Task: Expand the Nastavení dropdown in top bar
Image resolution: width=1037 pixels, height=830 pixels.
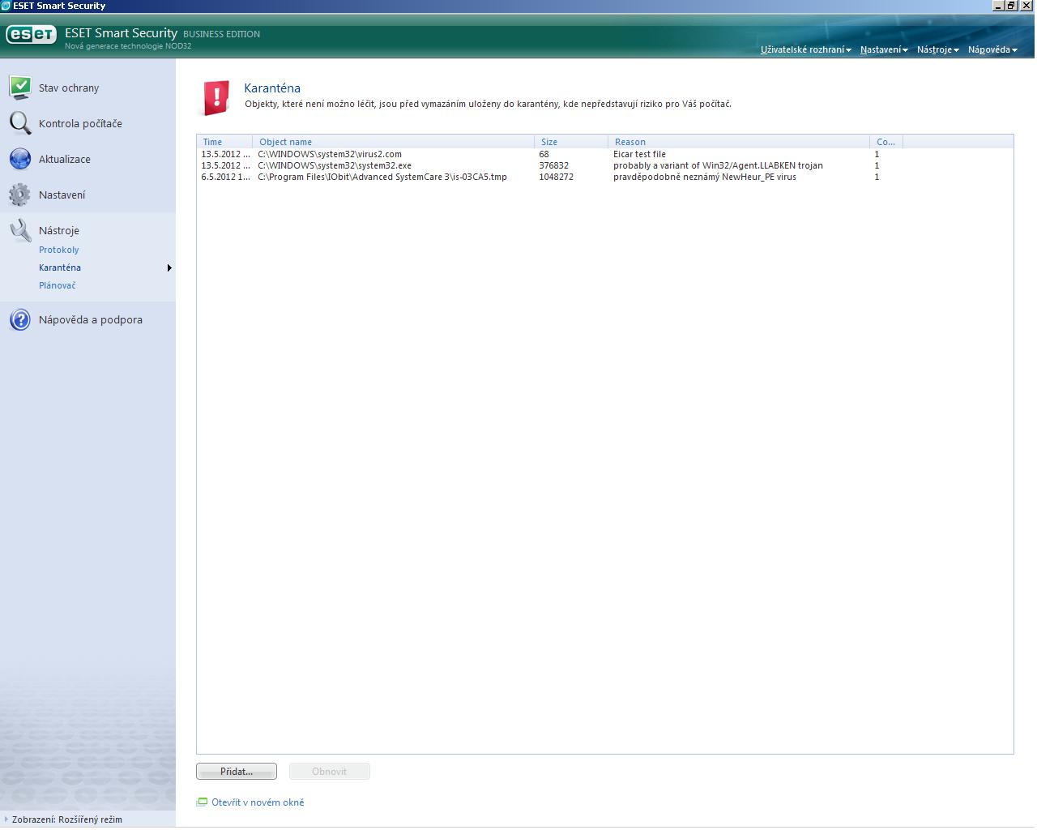Action: [883, 49]
